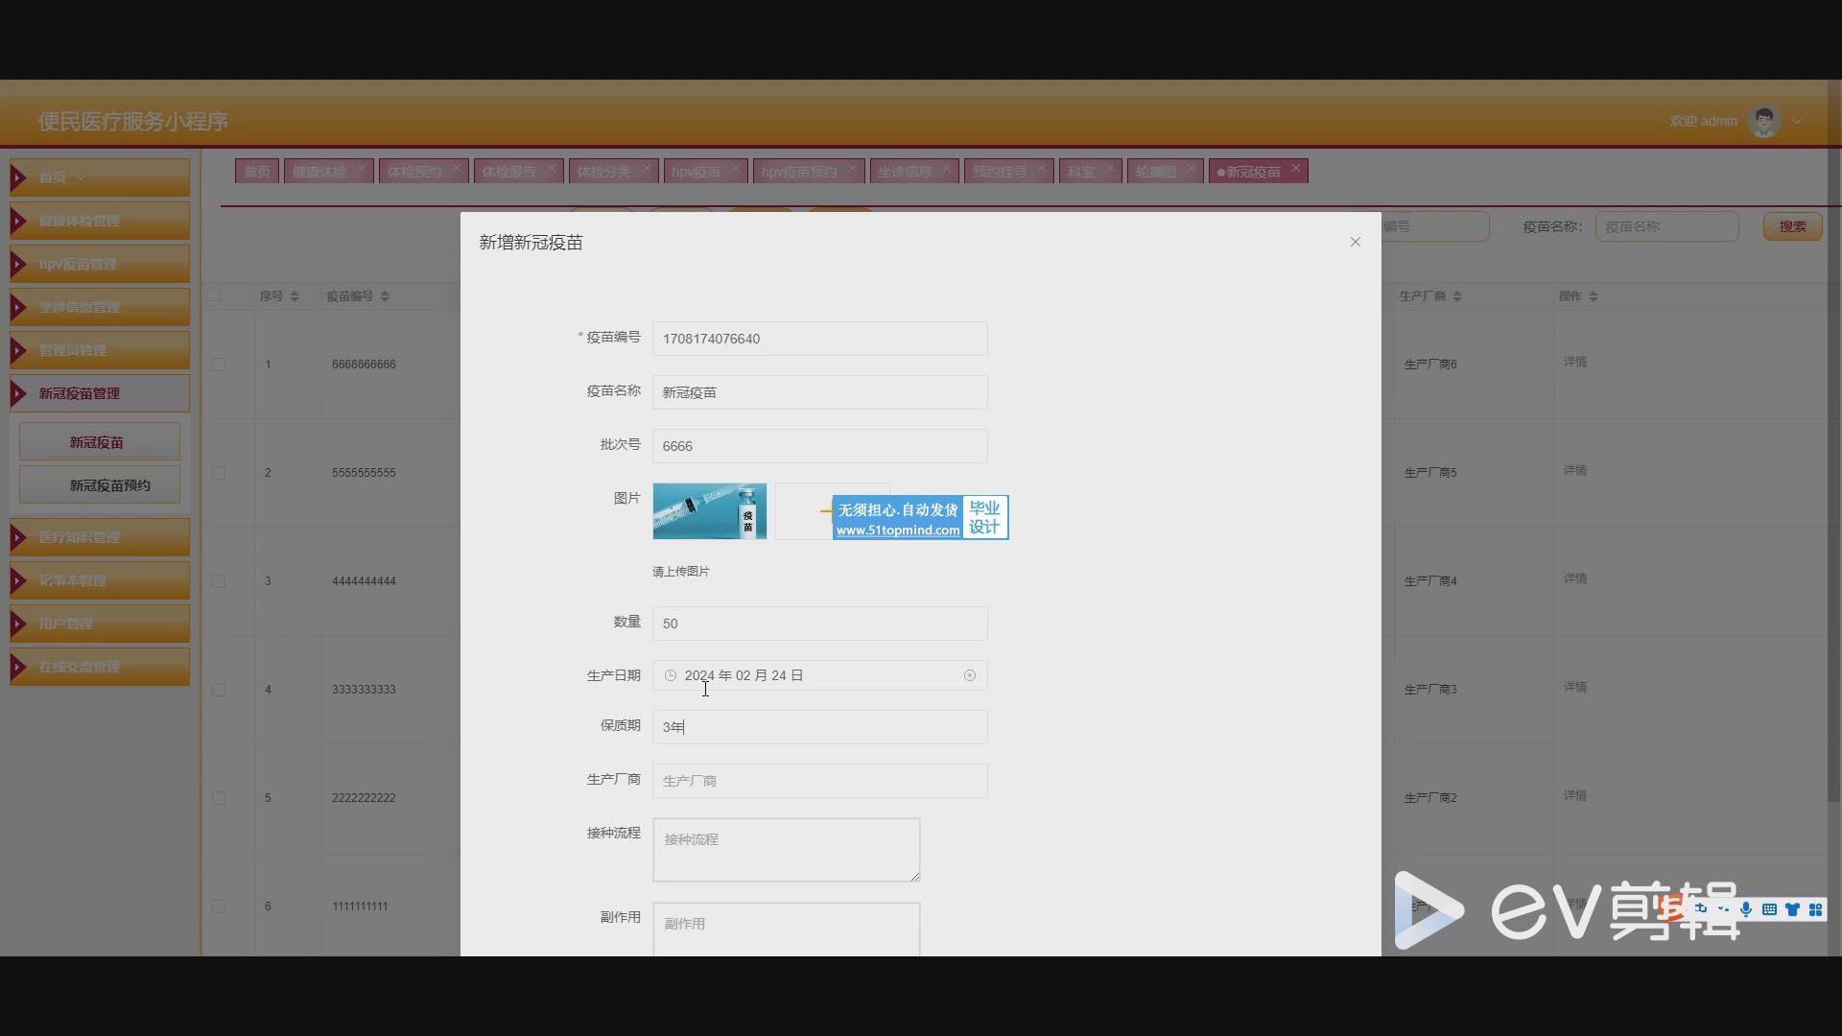Expand 首页 sidebar menu
Screen dimensions: 1842x1036
point(100,177)
